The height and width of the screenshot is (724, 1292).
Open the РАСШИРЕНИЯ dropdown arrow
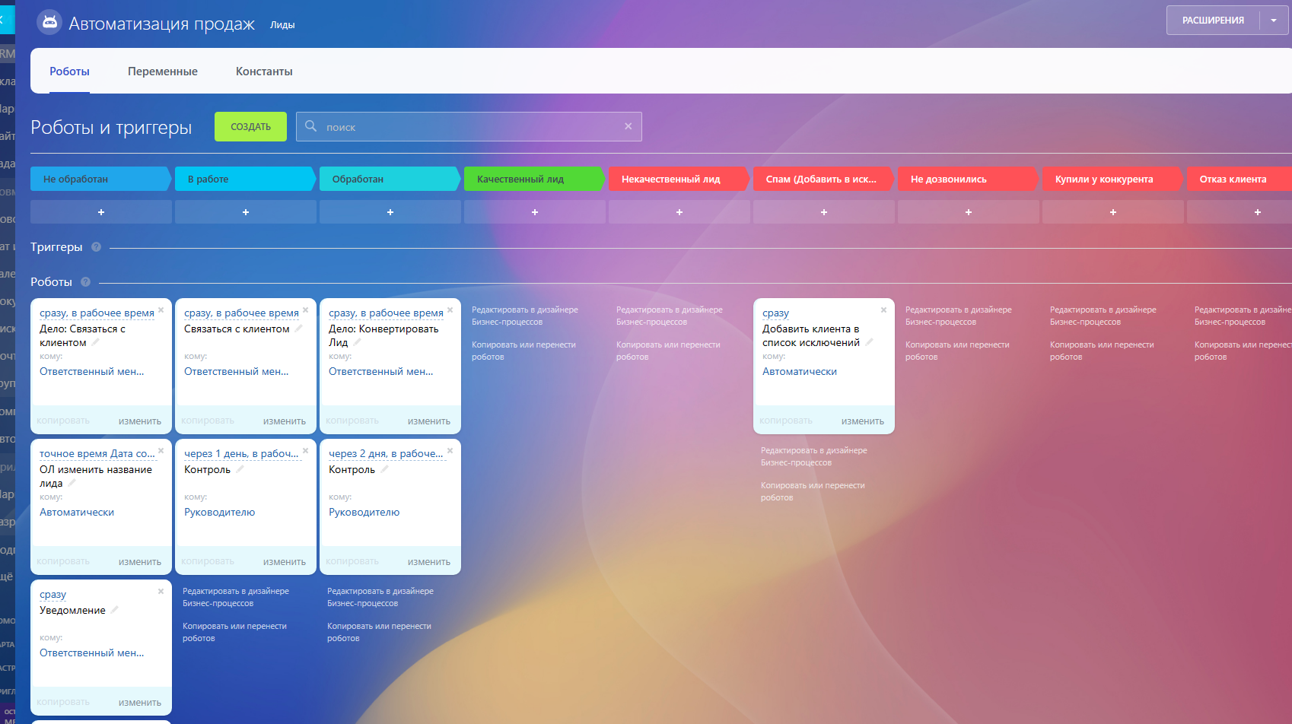1274,21
